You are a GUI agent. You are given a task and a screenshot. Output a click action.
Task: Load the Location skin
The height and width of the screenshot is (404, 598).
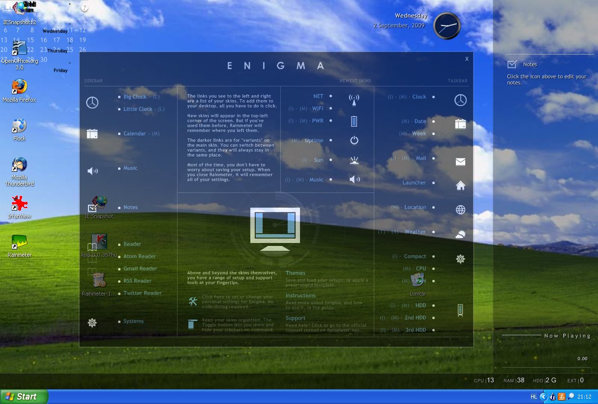click(x=415, y=207)
